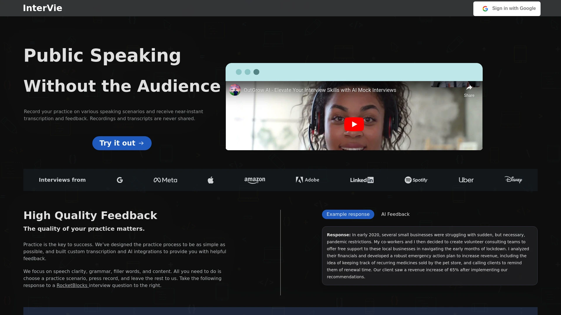Open the RocketBlocks link
Viewport: 561px width, 315px height.
coord(72,285)
